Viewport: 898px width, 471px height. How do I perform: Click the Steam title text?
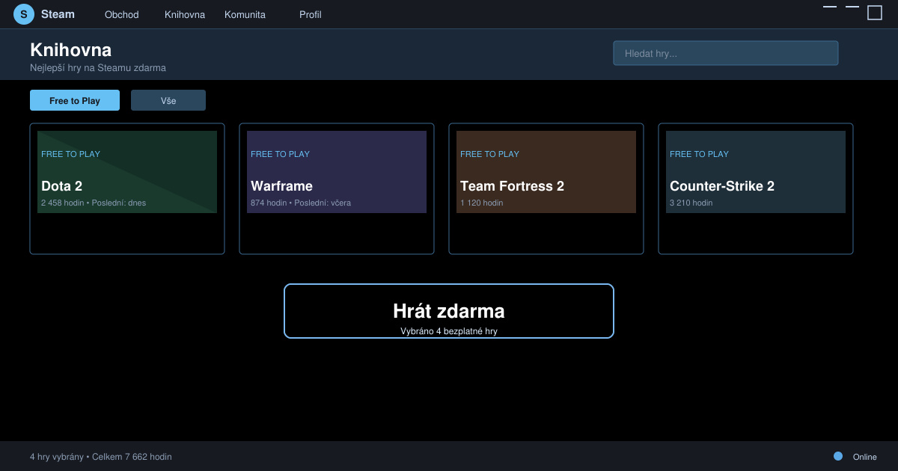tap(58, 14)
